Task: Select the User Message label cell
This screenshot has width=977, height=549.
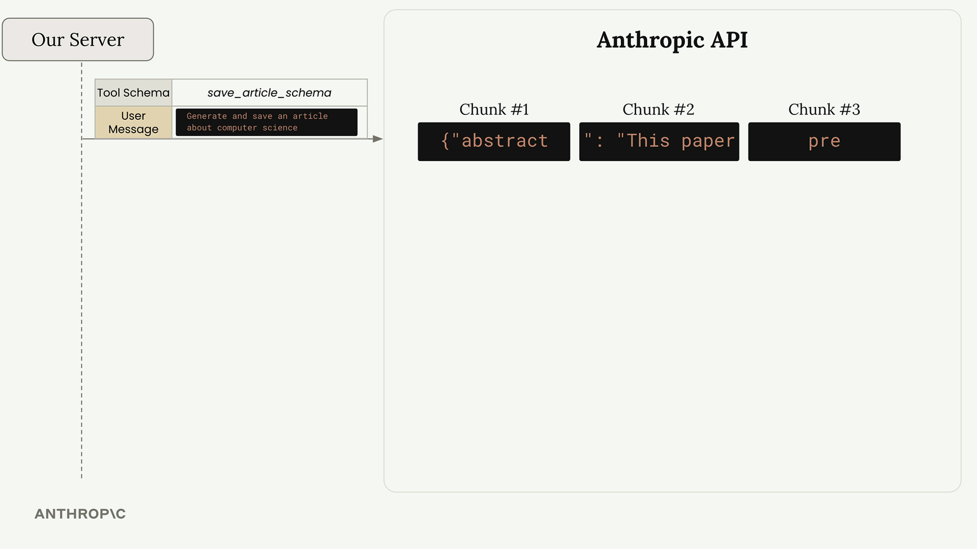Action: click(133, 123)
